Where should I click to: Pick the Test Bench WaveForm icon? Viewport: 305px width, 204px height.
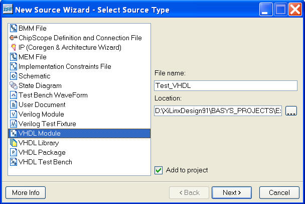pos(14,95)
